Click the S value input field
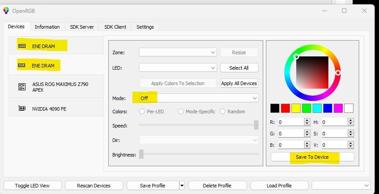 [x=335, y=134]
